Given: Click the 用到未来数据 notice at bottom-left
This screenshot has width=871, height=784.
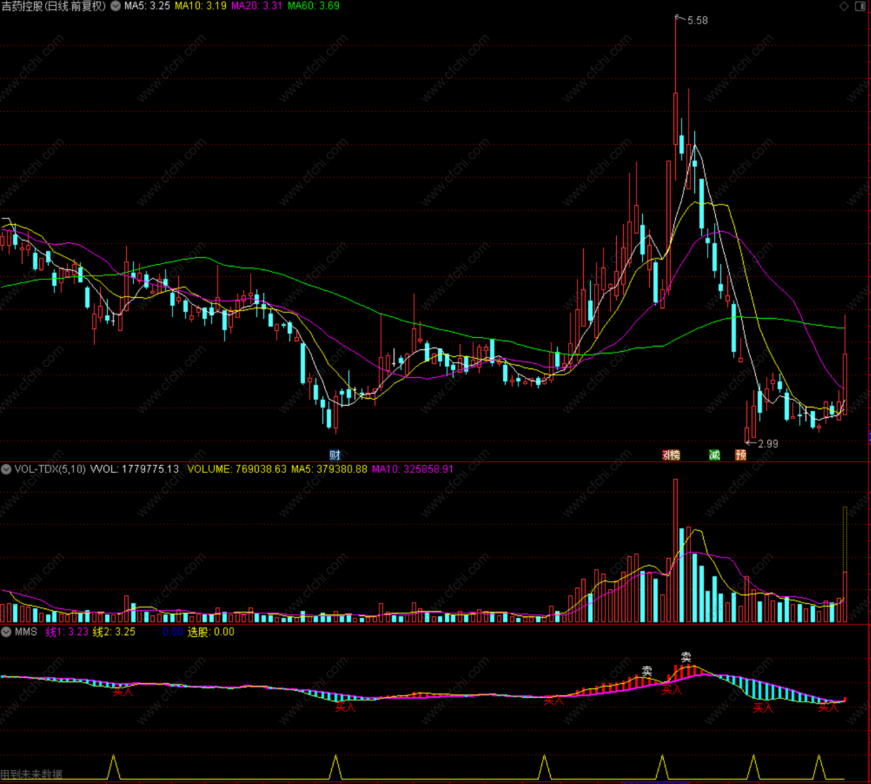Looking at the screenshot, I should point(31,774).
